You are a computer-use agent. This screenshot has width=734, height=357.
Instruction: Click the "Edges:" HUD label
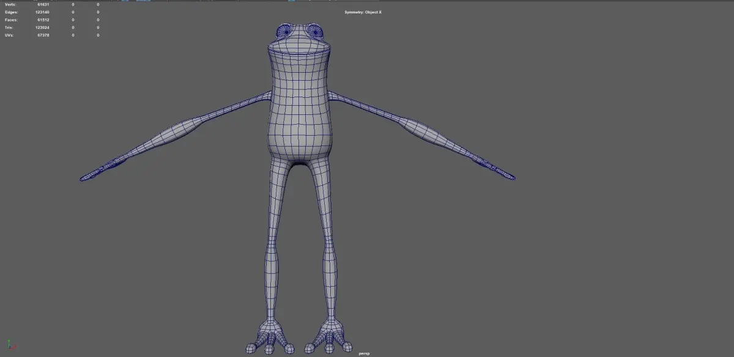[10, 12]
